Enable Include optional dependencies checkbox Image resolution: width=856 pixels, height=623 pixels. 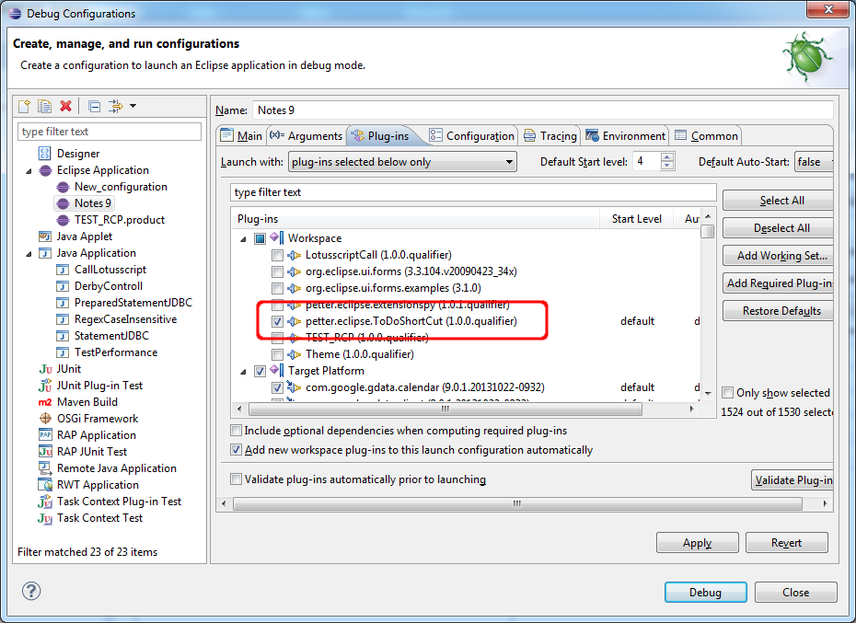[237, 431]
